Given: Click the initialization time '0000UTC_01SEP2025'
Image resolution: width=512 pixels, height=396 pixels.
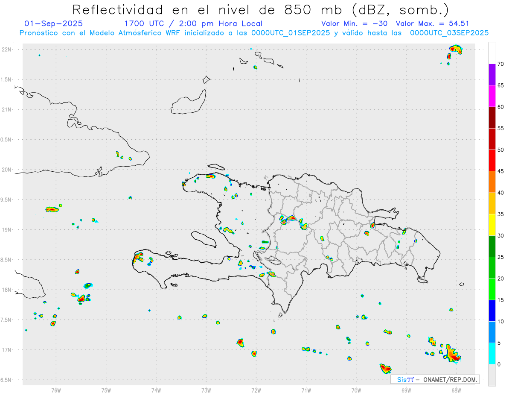Looking at the screenshot, I should 291,33.
